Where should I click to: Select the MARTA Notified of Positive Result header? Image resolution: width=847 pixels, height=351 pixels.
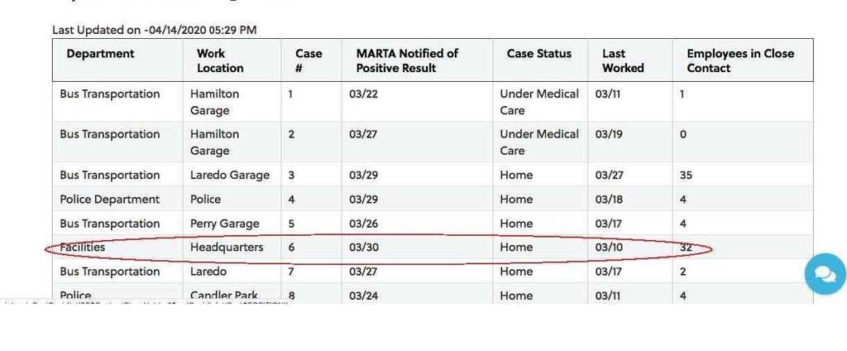click(407, 60)
